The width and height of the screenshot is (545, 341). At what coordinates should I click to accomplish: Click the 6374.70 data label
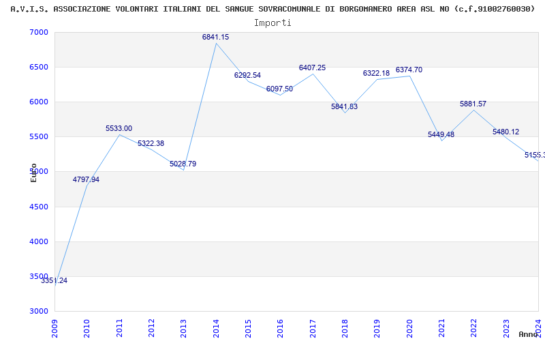pyautogui.click(x=409, y=70)
